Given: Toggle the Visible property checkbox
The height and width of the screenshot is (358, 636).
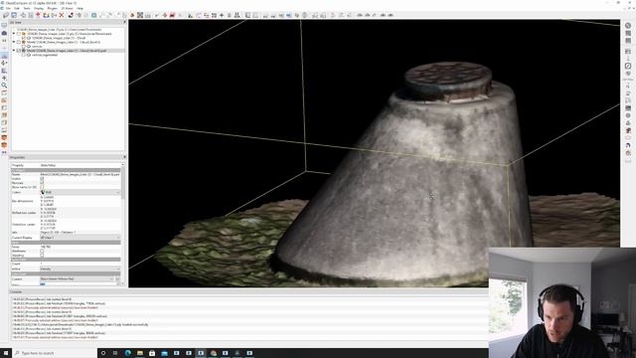Looking at the screenshot, I should point(42,179).
